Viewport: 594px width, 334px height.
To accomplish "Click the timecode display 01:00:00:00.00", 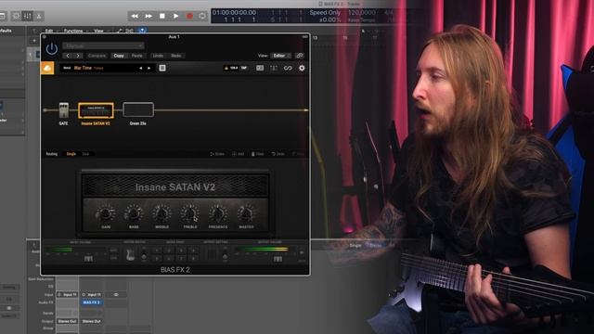I will coord(234,12).
